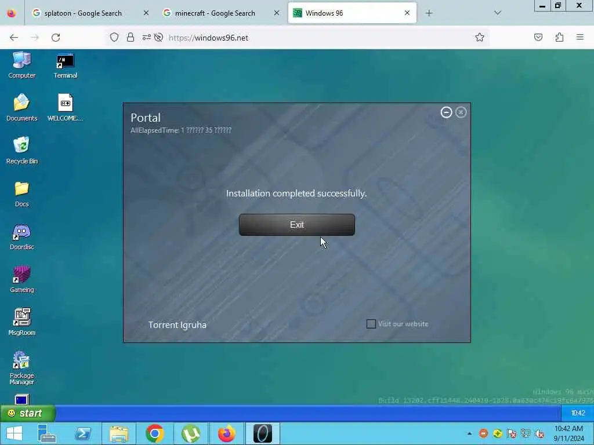Image resolution: width=594 pixels, height=445 pixels.
Task: Close the Portal installer with X icon
Action: point(461,112)
